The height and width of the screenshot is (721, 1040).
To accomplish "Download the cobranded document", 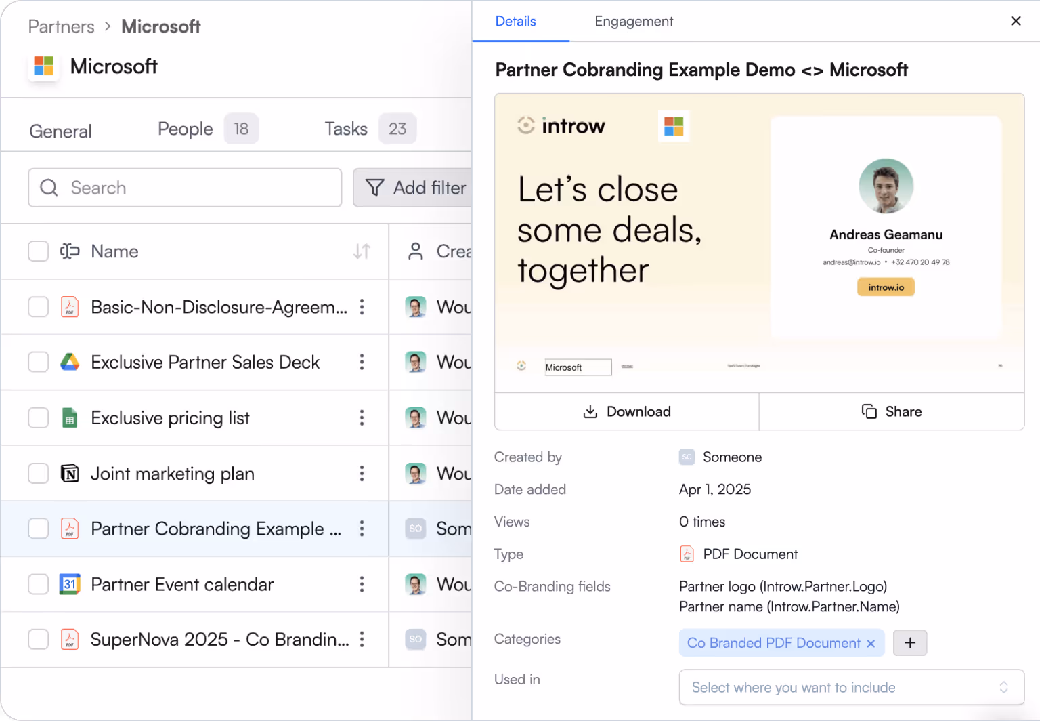I will point(627,411).
